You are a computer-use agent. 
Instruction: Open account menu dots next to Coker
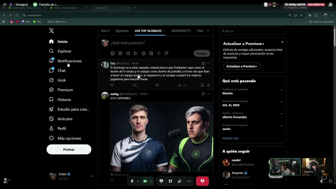point(92,176)
